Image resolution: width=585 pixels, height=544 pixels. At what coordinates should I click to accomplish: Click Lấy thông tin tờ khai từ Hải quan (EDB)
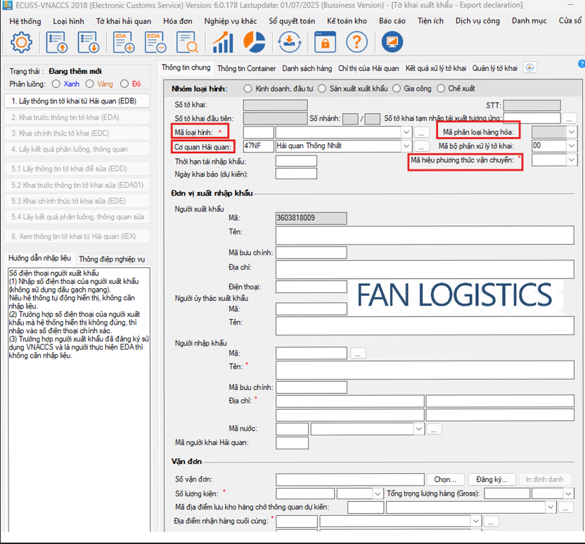(x=77, y=101)
